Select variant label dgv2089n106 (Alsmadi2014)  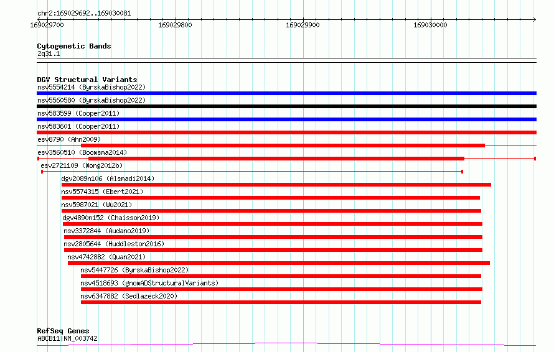108,178
